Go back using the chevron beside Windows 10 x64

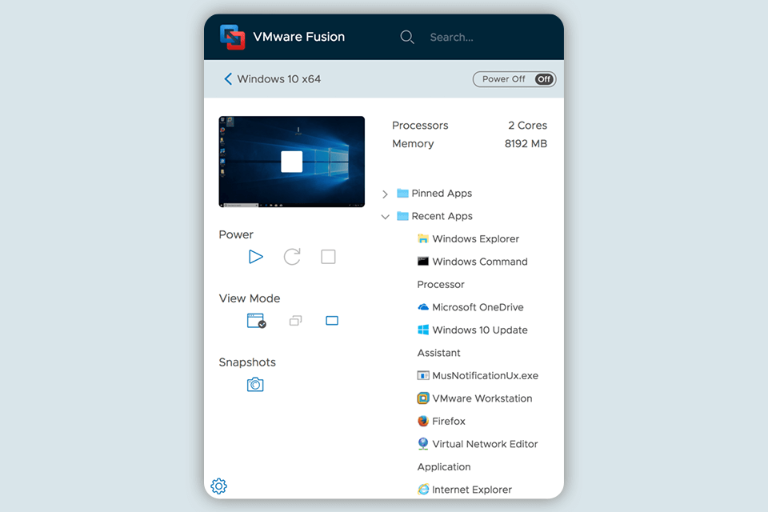pos(228,79)
